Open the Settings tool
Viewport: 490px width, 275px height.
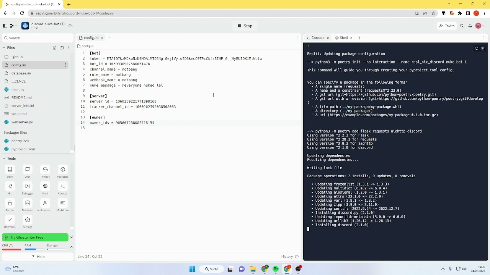coord(28,222)
